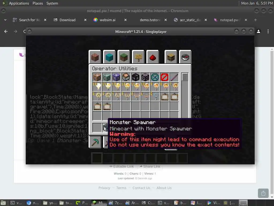Viewport: 274px width, 206px height.
Task: Select the Minecraft taskbar window entry
Action: pos(99,203)
